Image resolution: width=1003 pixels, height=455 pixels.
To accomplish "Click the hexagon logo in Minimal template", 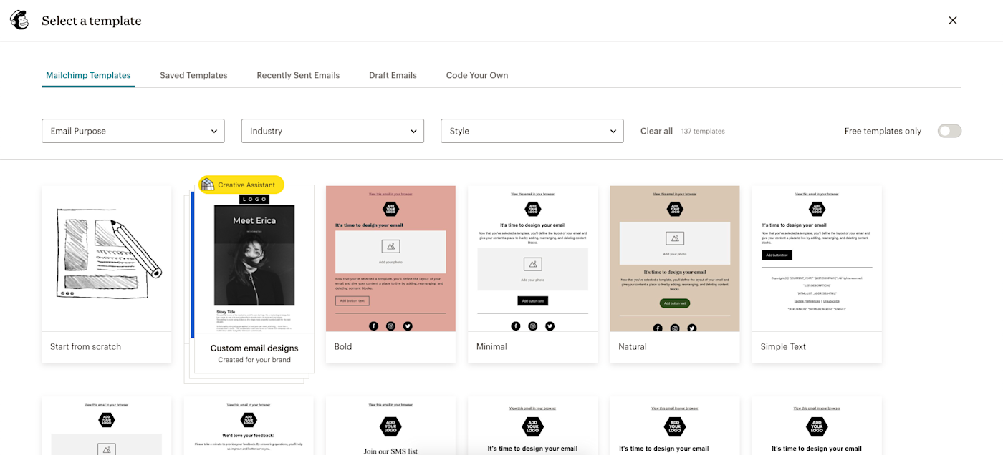I will coord(532,209).
